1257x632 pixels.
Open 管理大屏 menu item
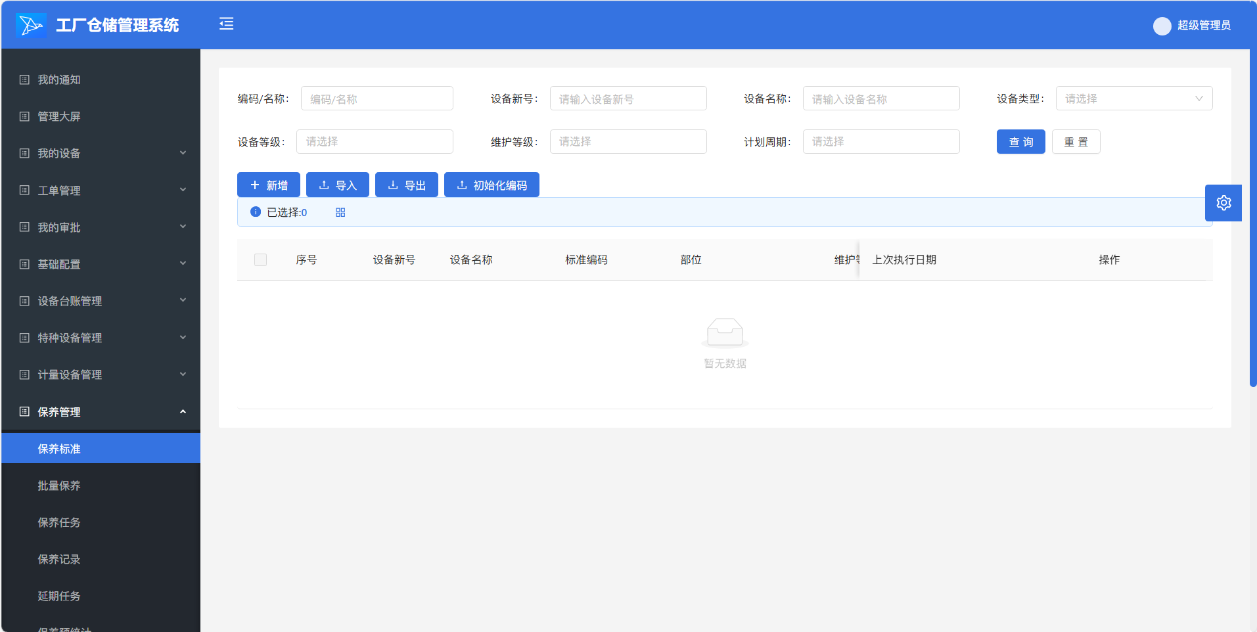101,116
